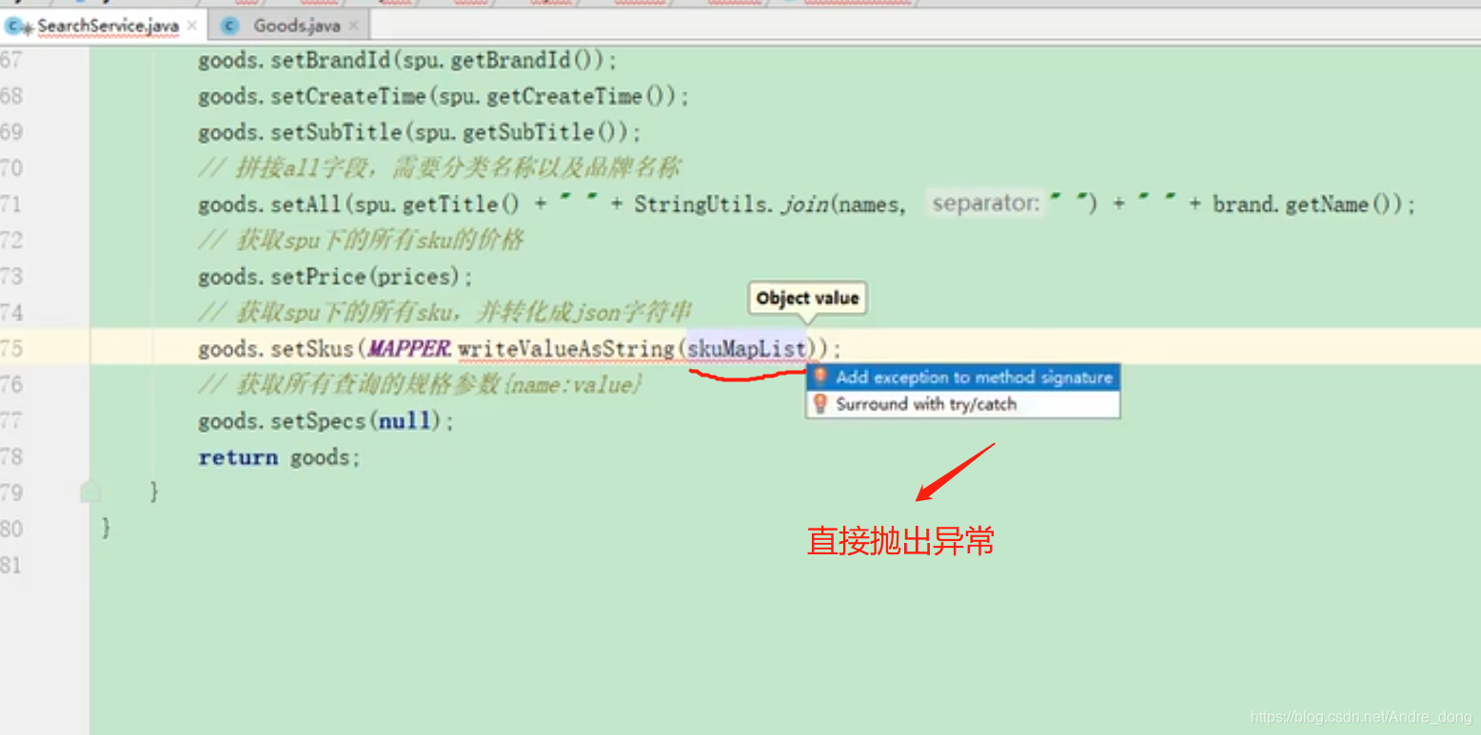Click the comment on line 72
The width and height of the screenshot is (1481, 735).
click(x=361, y=242)
